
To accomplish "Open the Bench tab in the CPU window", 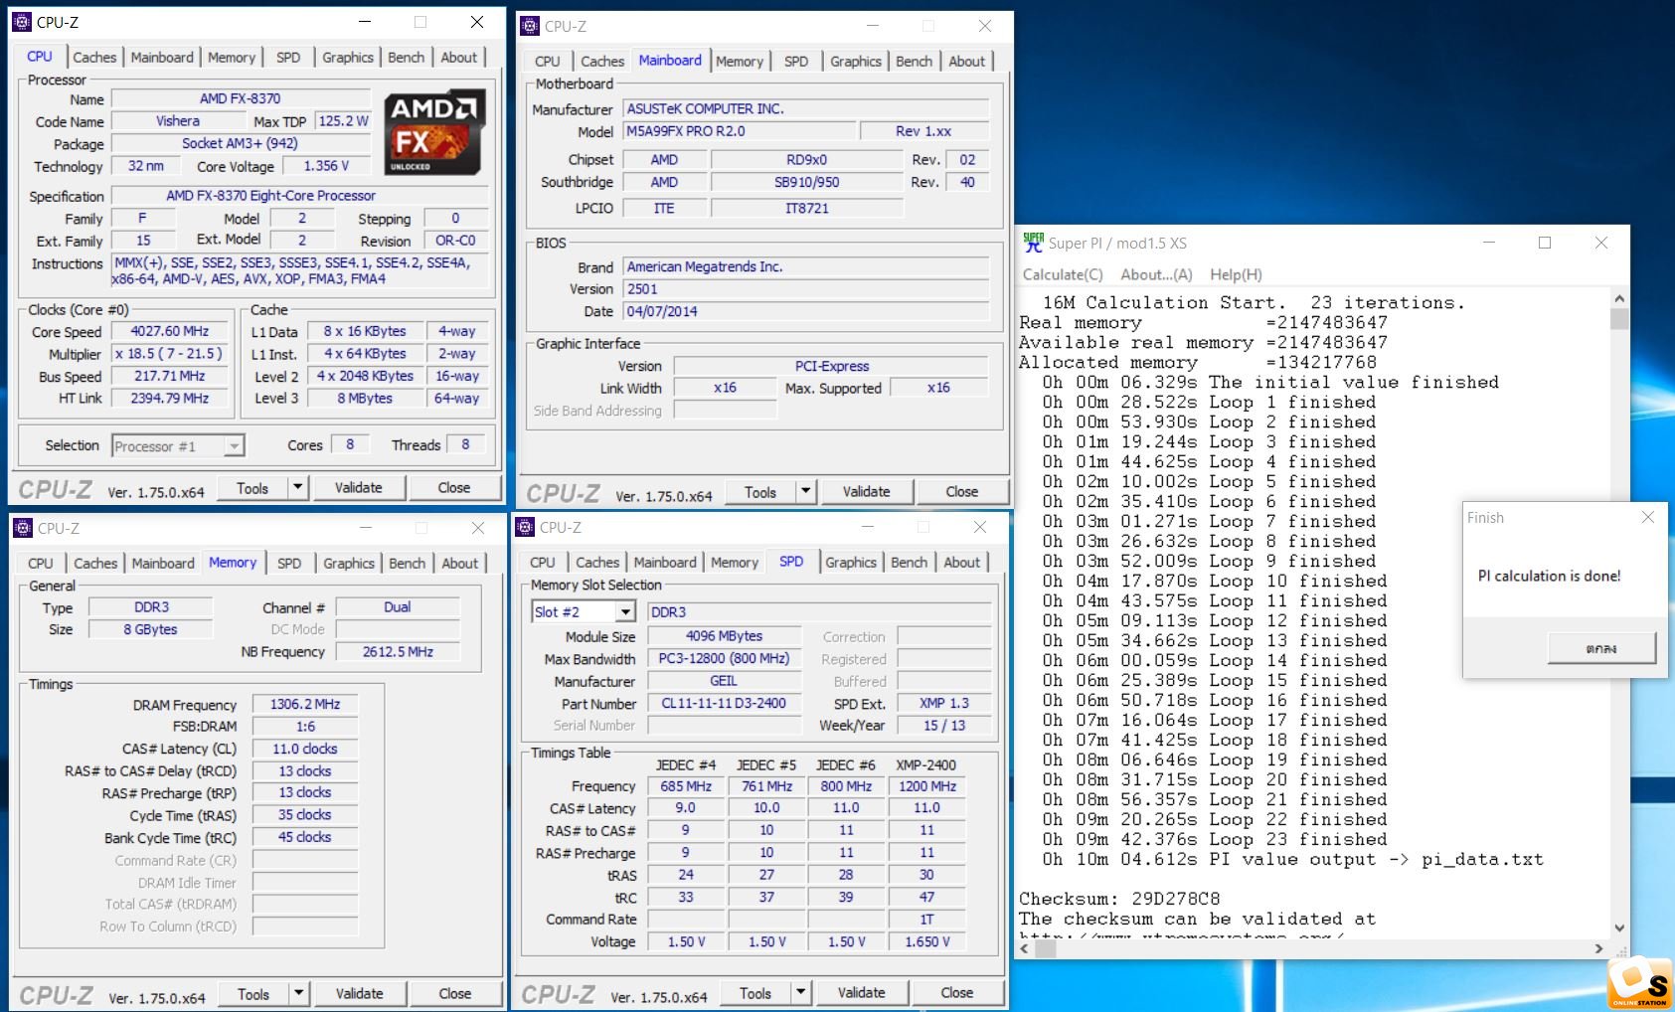I will tap(406, 58).
